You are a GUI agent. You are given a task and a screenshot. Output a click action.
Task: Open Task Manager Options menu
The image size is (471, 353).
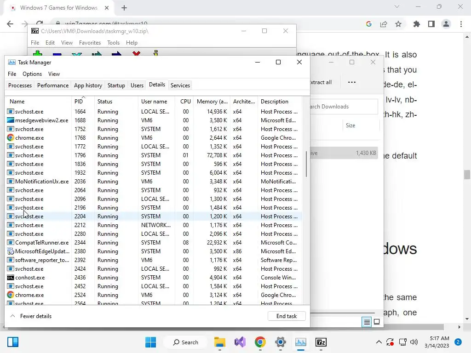[x=32, y=74]
